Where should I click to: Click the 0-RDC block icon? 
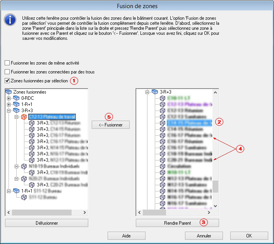pos(16,98)
